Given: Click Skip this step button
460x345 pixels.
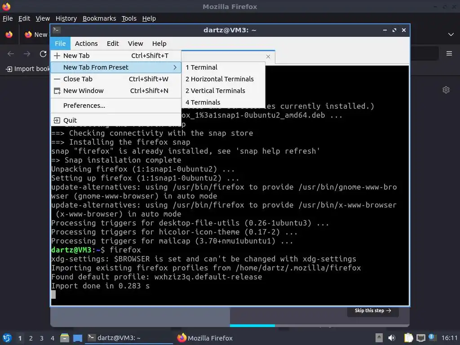Looking at the screenshot, I should (x=373, y=311).
